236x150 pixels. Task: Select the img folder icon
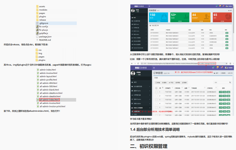[x=36, y=53]
